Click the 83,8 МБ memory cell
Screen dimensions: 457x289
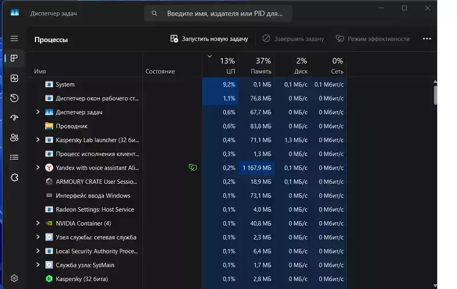(x=256, y=126)
